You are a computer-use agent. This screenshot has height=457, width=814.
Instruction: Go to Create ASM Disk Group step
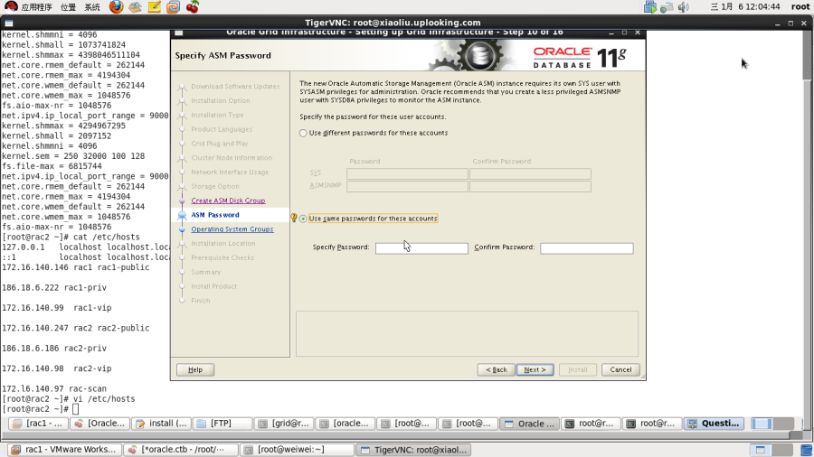click(x=228, y=201)
